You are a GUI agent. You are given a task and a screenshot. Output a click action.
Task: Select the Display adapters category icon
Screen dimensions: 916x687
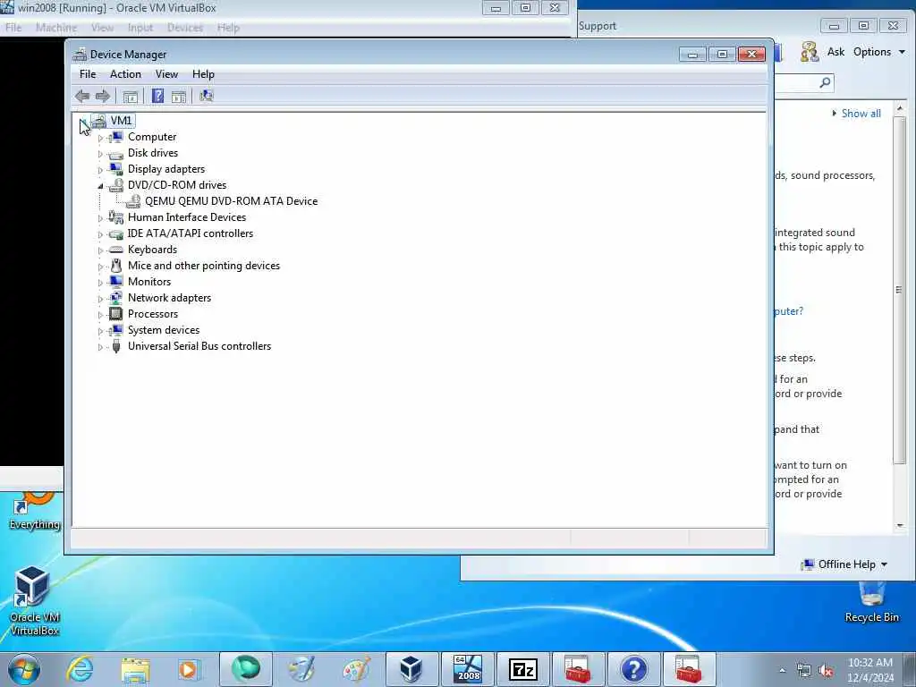tap(116, 169)
